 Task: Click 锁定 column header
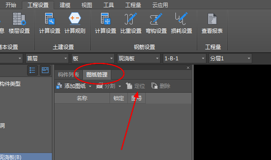tap(119, 98)
